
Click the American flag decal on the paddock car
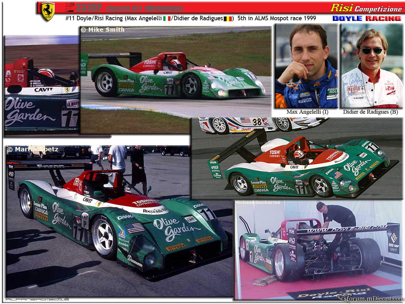pos(135,228)
